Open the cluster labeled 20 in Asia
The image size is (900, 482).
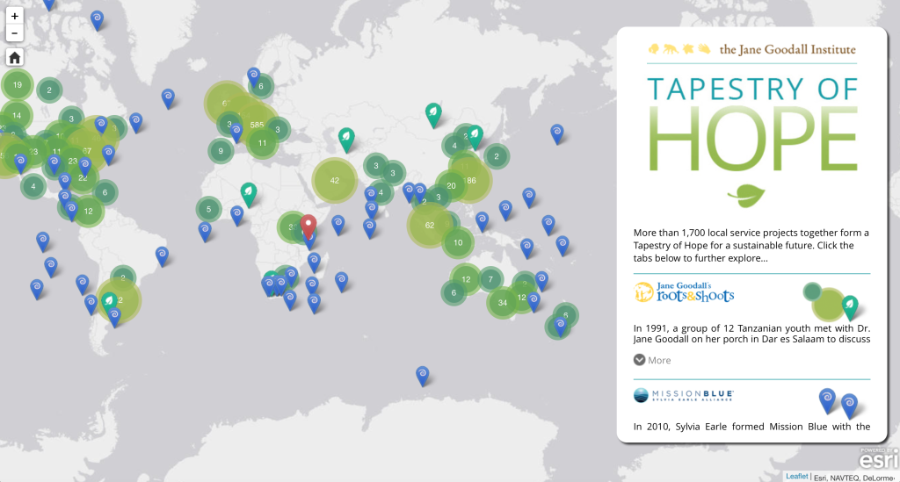click(451, 186)
